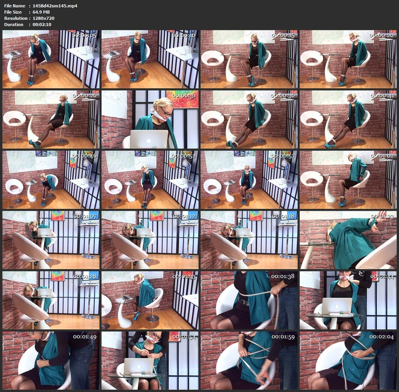Choose the 00:00:20 frame thumbnail
The width and height of the screenshot is (399, 392).
[x=348, y=59]
